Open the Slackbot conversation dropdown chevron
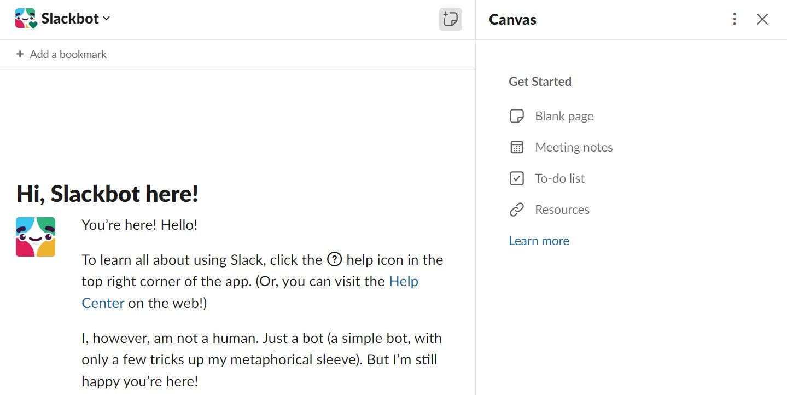The height and width of the screenshot is (395, 787). (107, 19)
